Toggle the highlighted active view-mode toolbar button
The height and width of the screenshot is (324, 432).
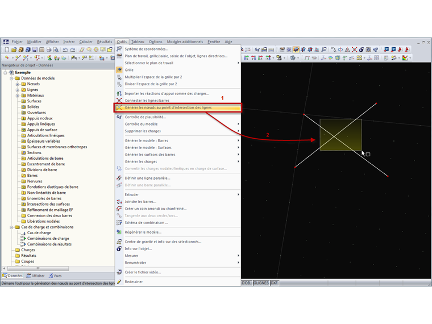coord(296,49)
